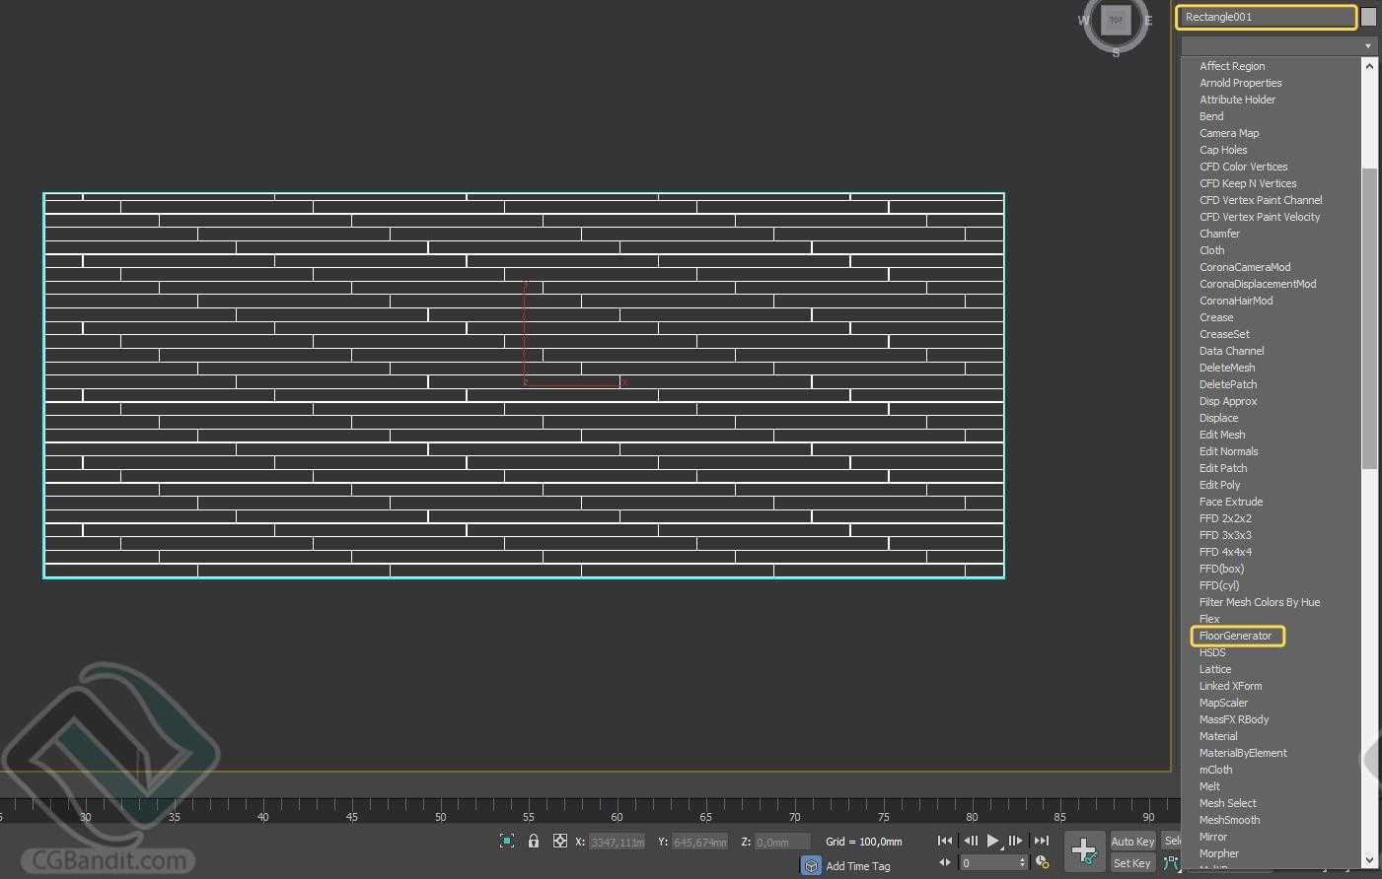Click the frame number spinner arrows
1382x879 pixels.
(1022, 862)
